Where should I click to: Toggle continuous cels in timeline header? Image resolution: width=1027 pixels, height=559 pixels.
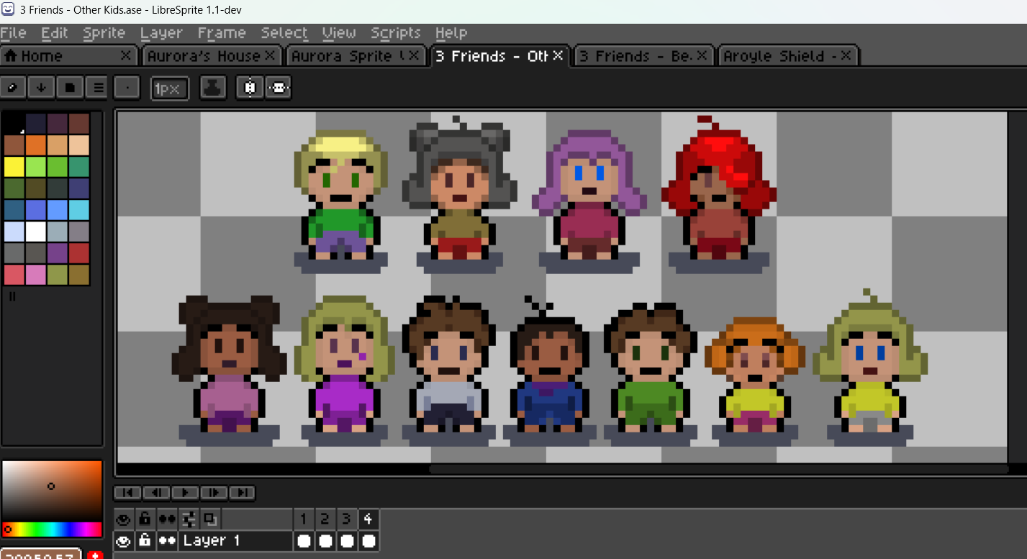pyautogui.click(x=167, y=519)
